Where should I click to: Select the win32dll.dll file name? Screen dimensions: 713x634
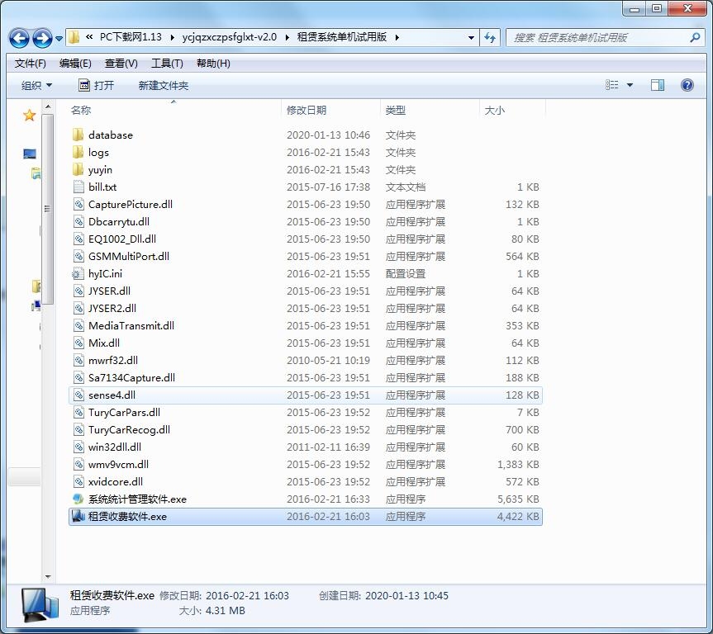point(115,447)
